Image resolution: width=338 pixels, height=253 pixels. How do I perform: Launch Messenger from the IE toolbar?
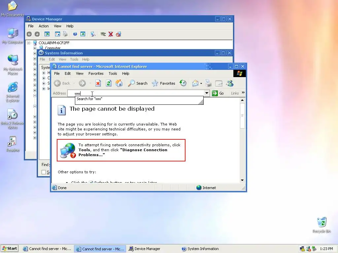(230, 83)
